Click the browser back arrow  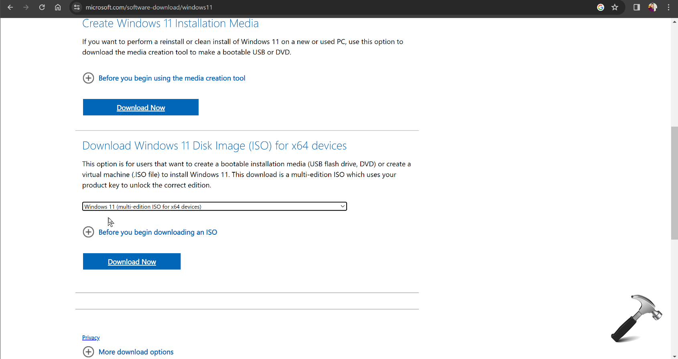pyautogui.click(x=10, y=7)
